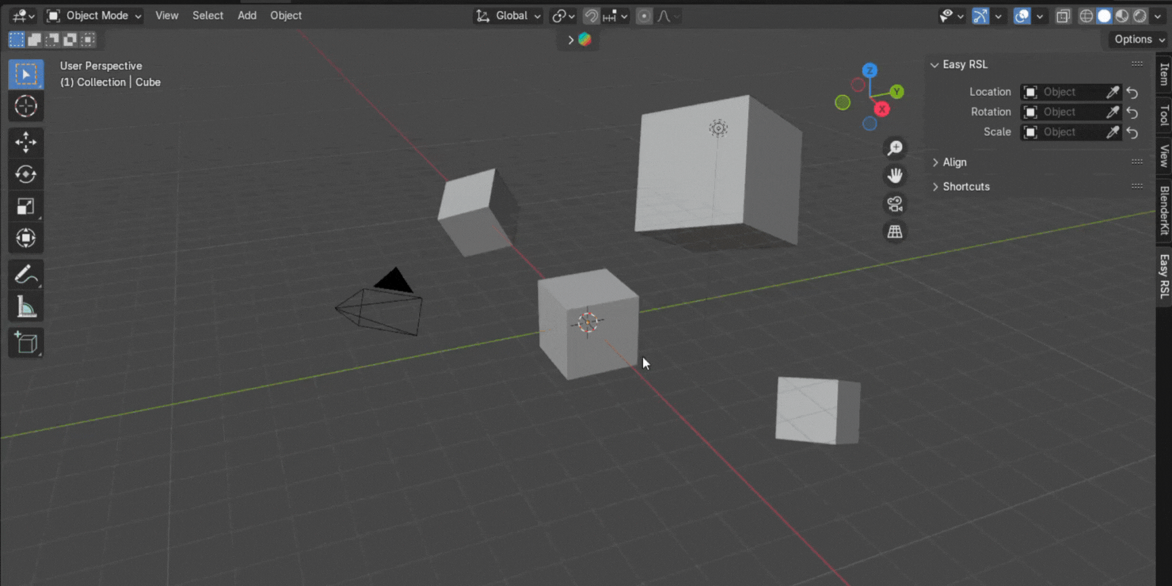The width and height of the screenshot is (1172, 586).
Task: Switch to the BlenderKit sidebar tab
Action: point(1164,210)
